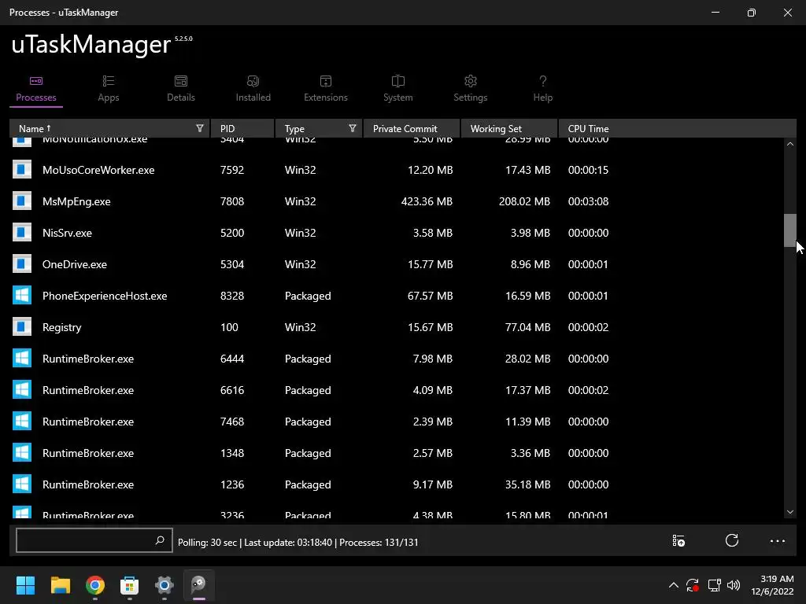This screenshot has height=604, width=806.
Task: Click the network tray icon
Action: tap(714, 585)
